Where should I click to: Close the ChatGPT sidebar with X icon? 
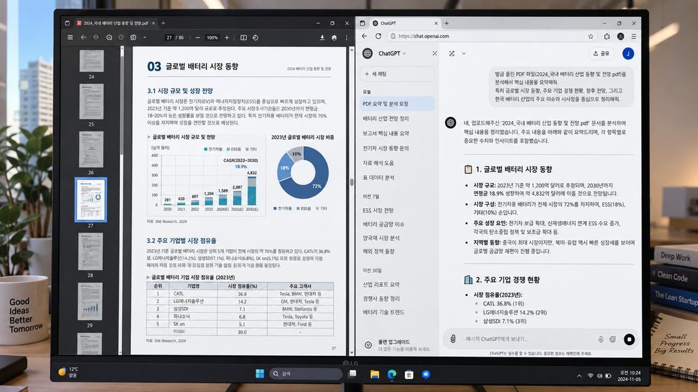[434, 53]
